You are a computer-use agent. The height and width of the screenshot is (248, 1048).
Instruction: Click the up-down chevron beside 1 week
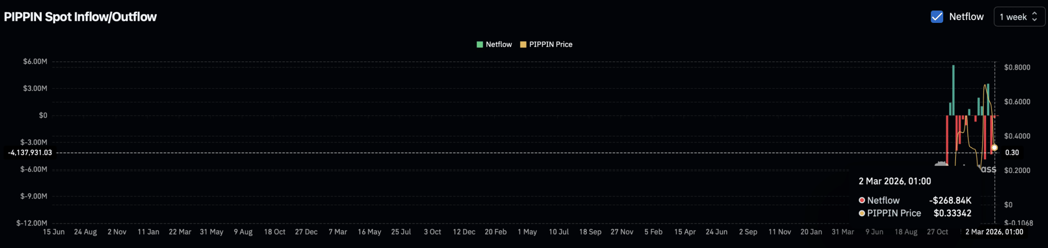pyautogui.click(x=1034, y=17)
